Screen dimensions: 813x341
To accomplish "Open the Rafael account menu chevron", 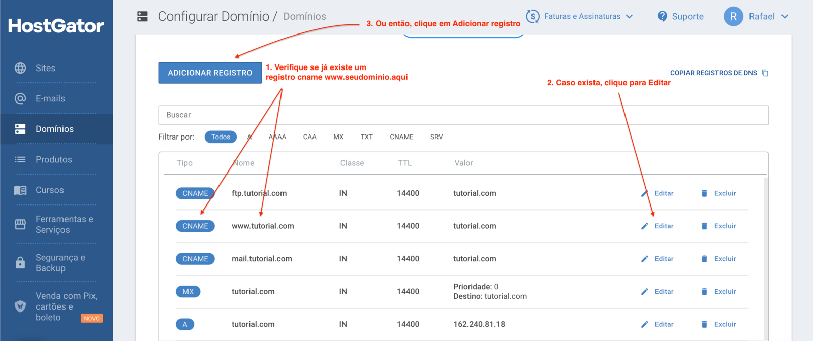I will pos(785,16).
